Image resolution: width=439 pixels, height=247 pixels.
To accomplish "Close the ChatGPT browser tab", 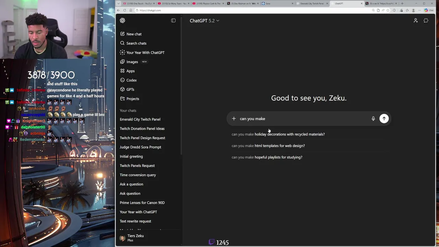I will click(361, 3).
